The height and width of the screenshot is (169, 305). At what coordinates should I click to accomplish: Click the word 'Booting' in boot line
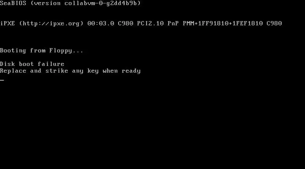[13, 51]
